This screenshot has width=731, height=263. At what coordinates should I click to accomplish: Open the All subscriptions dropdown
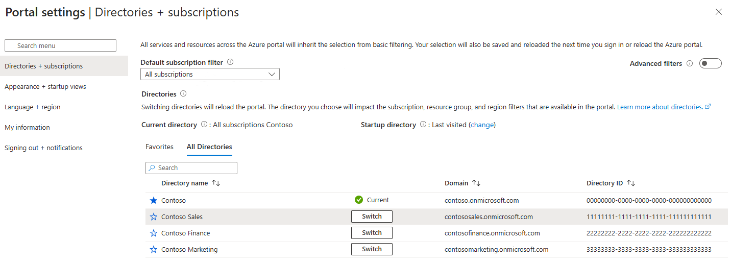coord(210,75)
